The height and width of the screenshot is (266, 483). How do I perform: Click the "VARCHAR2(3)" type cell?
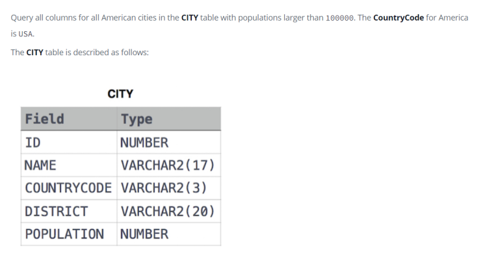[x=163, y=188]
